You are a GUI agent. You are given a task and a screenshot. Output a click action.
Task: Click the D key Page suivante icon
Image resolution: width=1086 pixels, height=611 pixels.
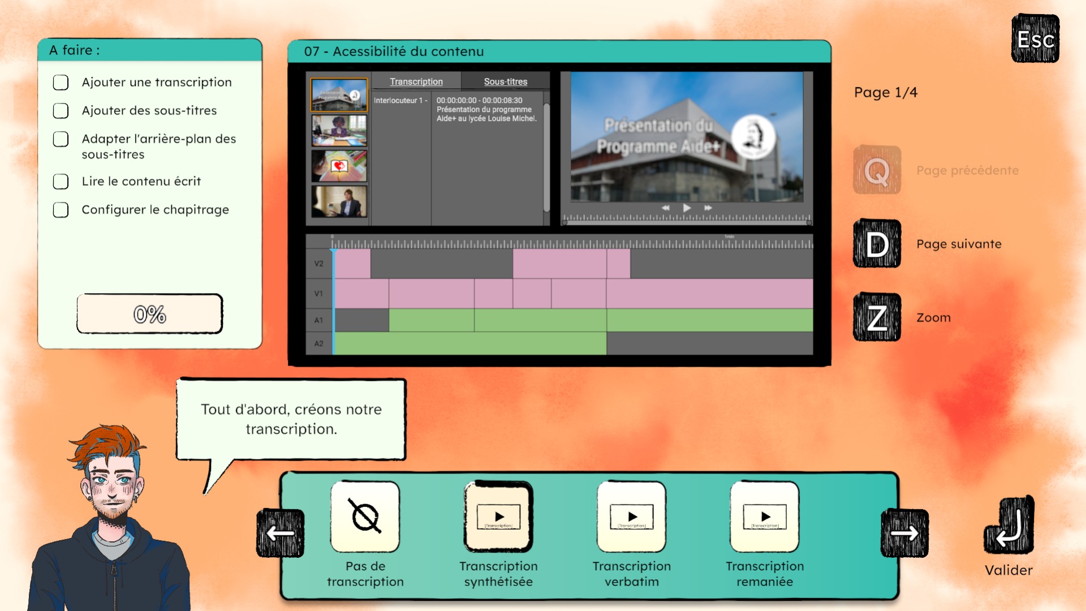click(877, 244)
